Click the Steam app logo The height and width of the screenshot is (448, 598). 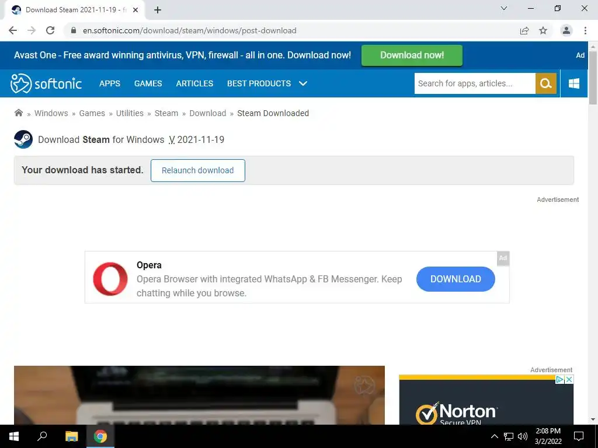tap(23, 139)
